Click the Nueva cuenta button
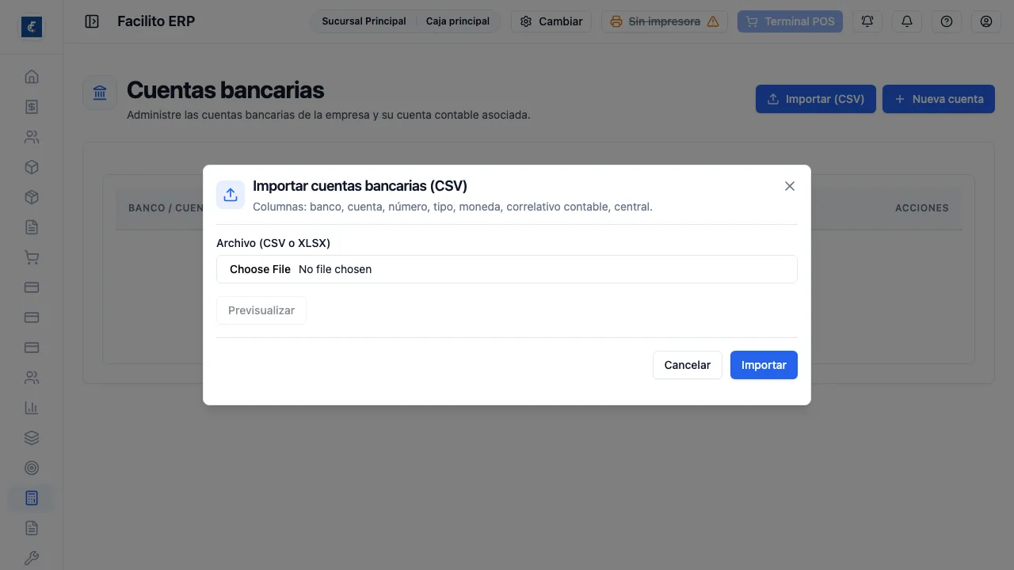 (939, 99)
